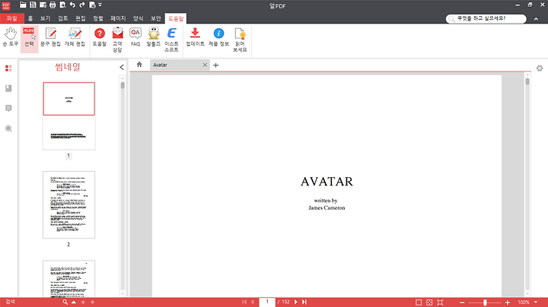The image size is (548, 307).
Task: Click the Save icon in quick access toolbar
Action: pyautogui.click(x=33, y=5)
